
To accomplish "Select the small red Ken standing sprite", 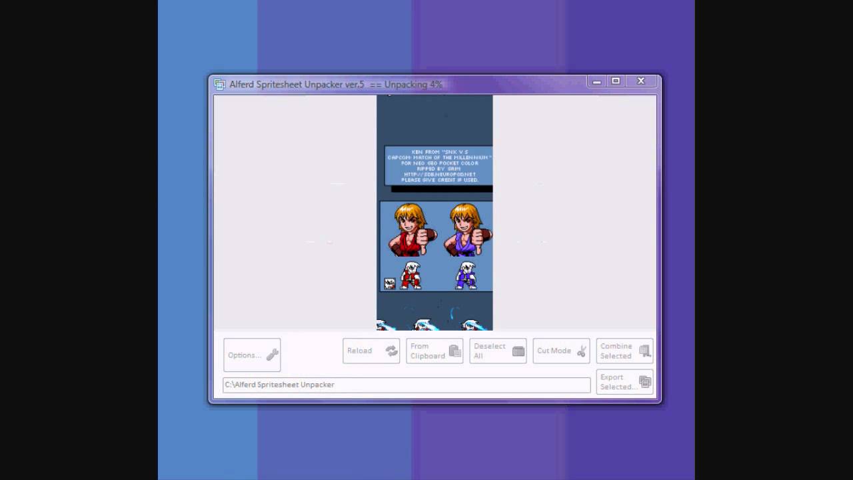I will (411, 275).
